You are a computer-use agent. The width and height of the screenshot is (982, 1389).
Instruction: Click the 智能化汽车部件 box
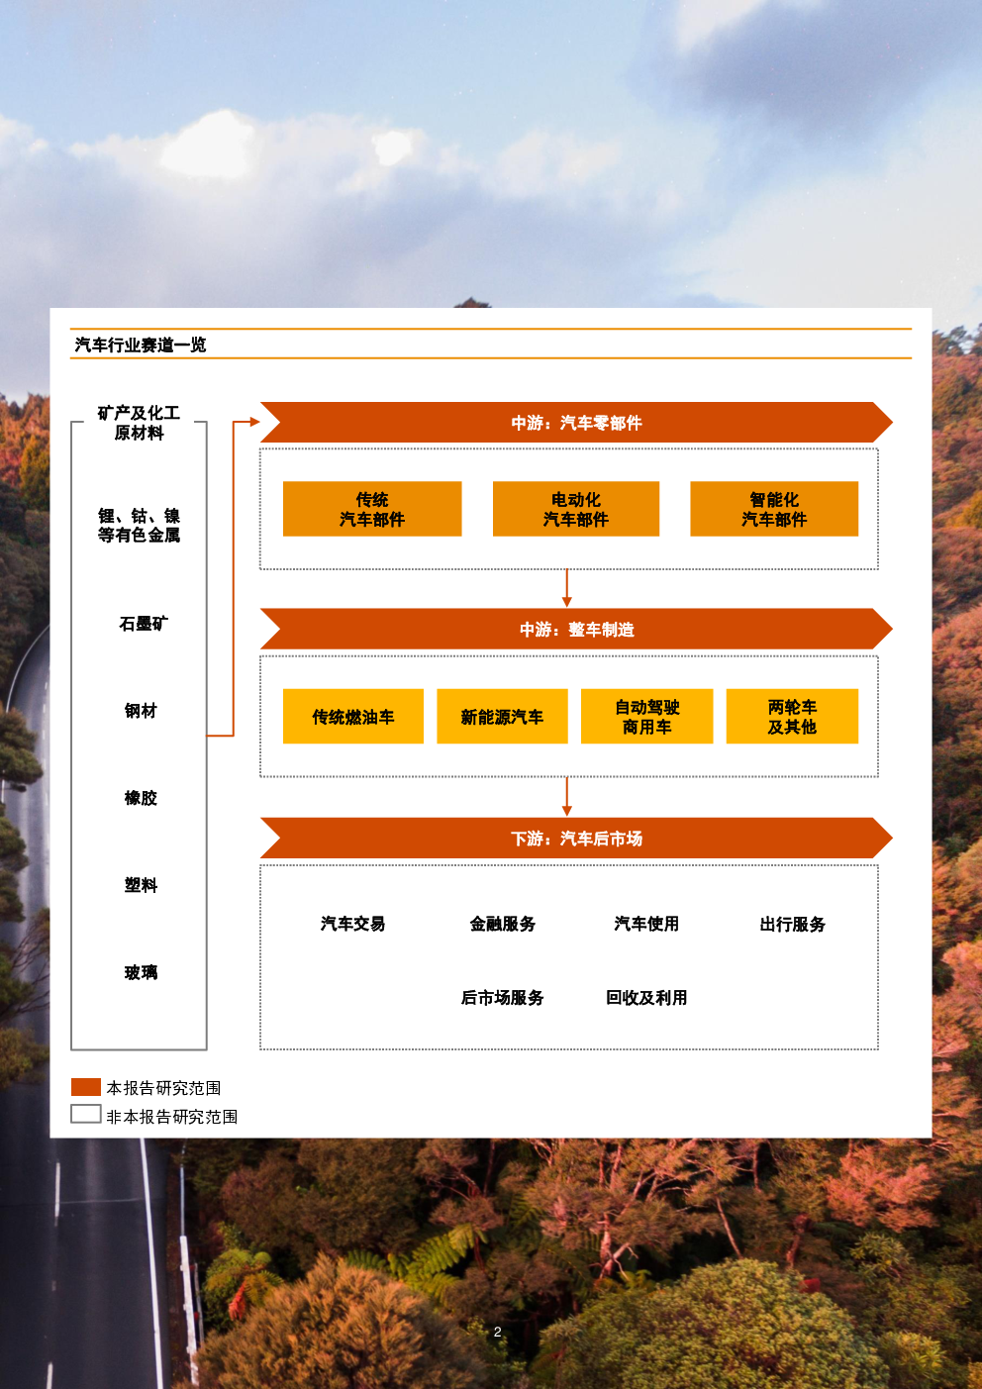(x=773, y=509)
